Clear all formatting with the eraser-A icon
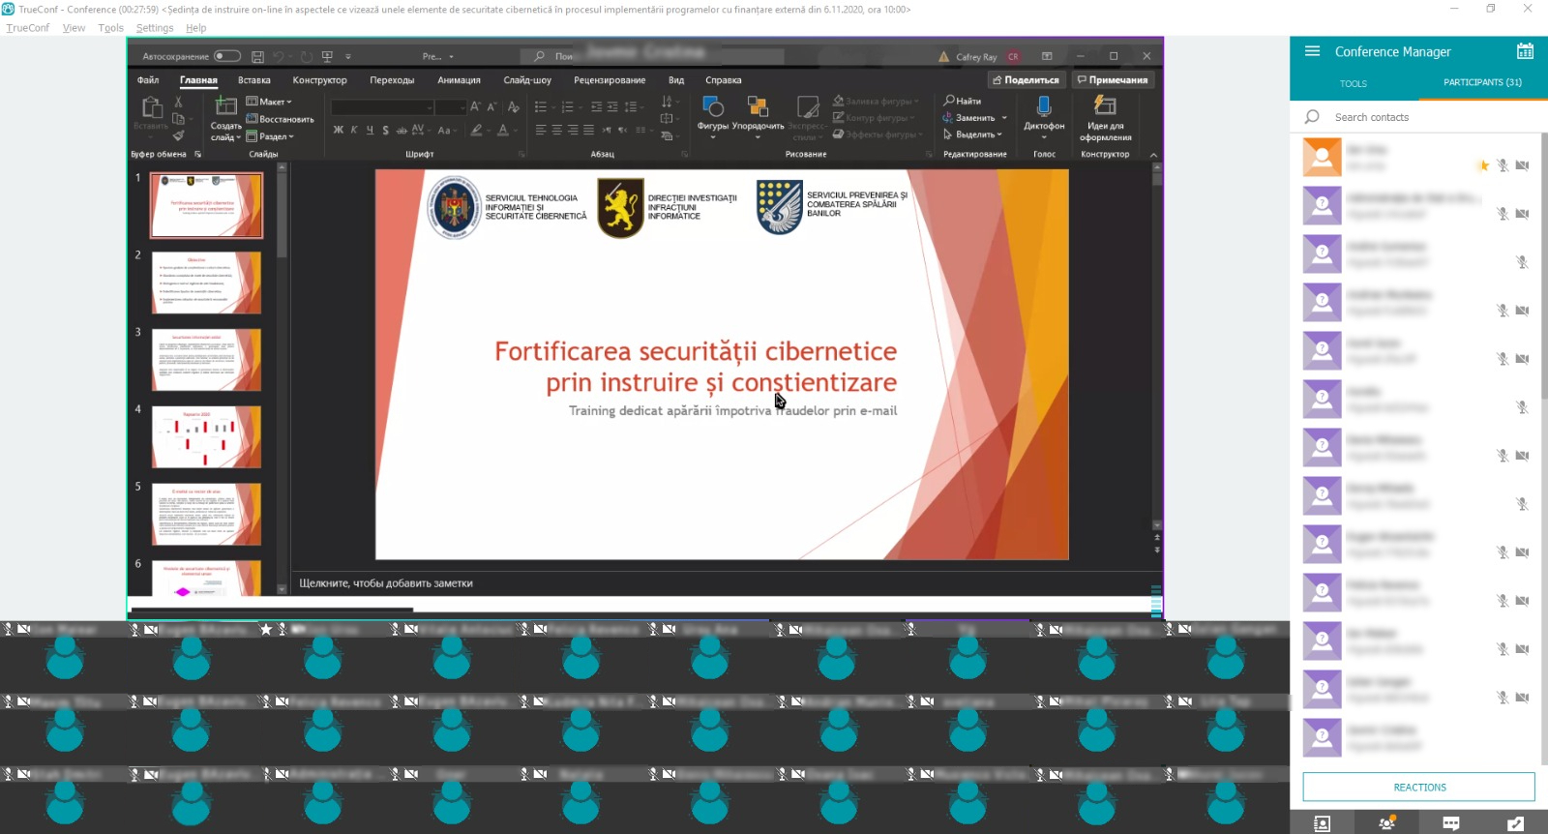The image size is (1548, 834). [513, 106]
